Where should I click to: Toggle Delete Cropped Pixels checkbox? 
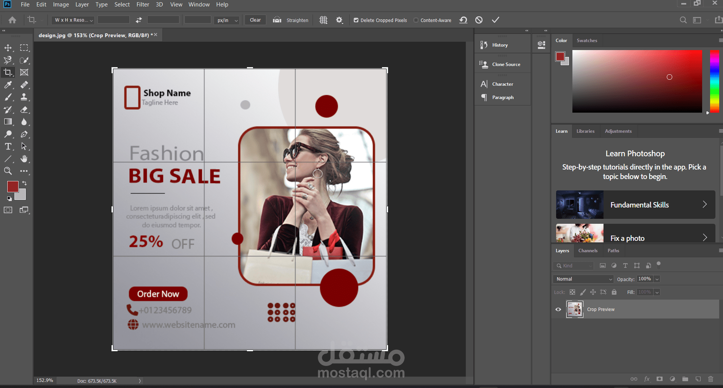tap(356, 20)
